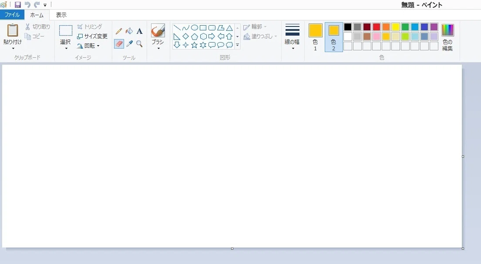Switch to the ホーム tab
The width and height of the screenshot is (481, 264).
(x=37, y=15)
